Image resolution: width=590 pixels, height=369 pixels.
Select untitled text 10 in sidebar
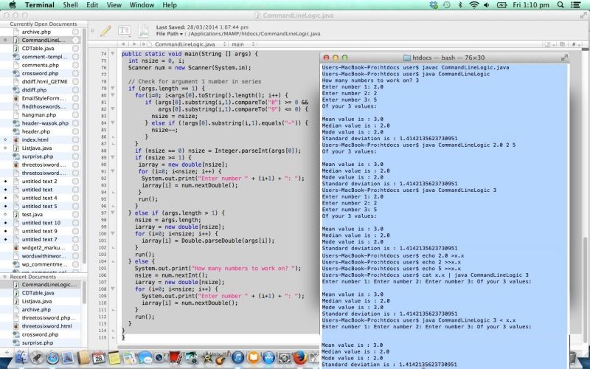[41, 223]
